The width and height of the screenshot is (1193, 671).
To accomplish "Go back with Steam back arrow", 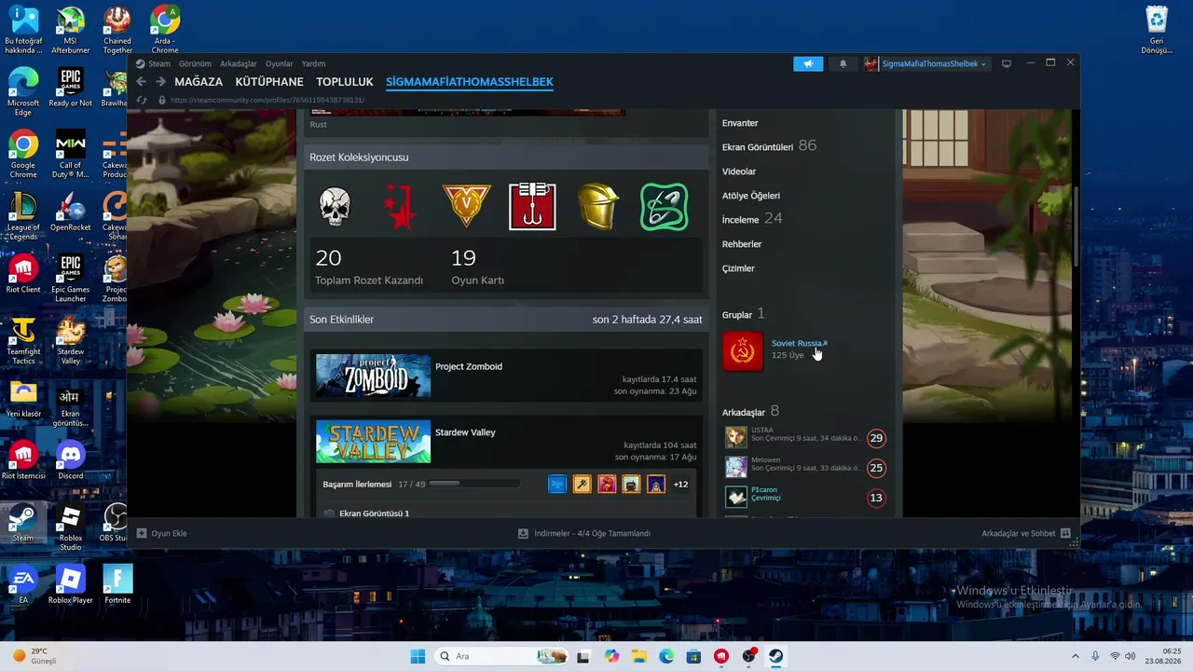I will (142, 82).
